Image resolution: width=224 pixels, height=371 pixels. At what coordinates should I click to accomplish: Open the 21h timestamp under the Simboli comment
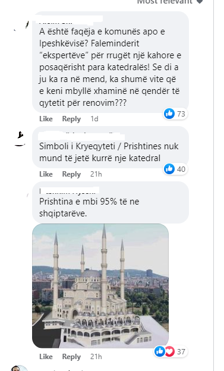(96, 174)
